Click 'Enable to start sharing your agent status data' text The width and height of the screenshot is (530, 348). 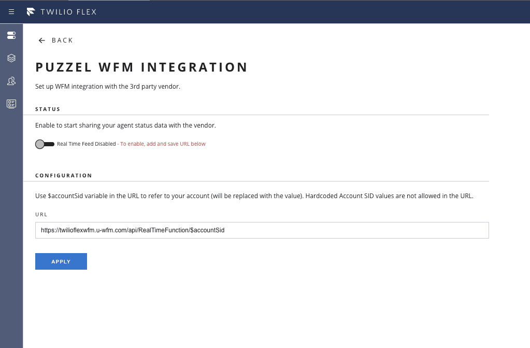pos(125,126)
